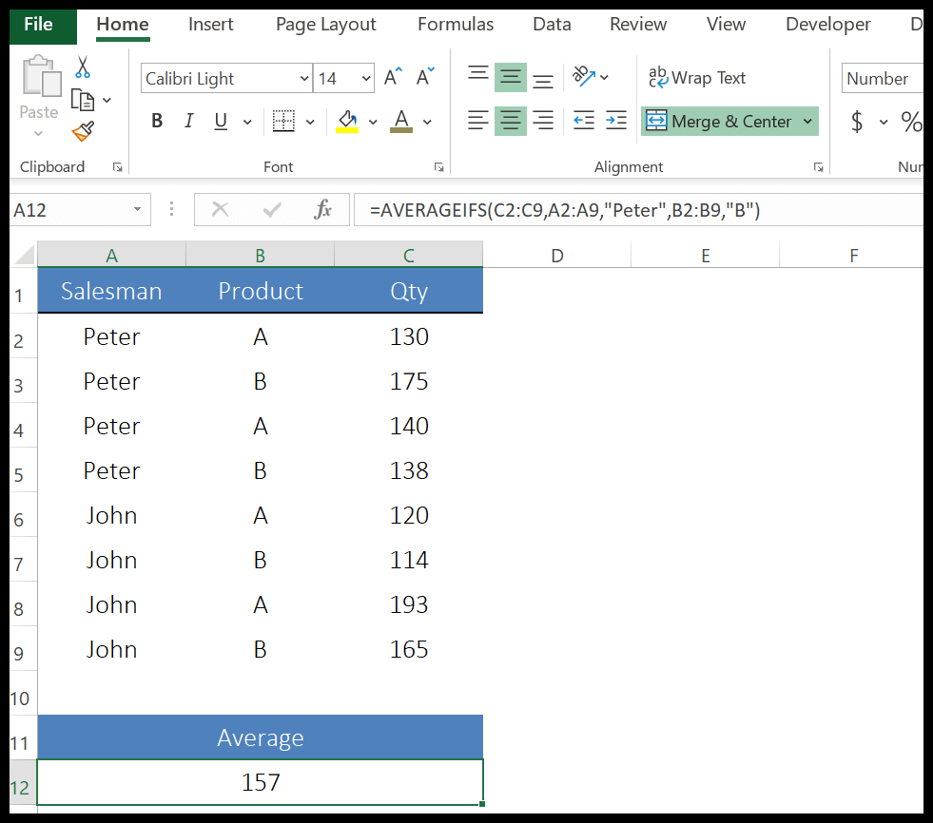Open the Font dialog launcher

[438, 166]
